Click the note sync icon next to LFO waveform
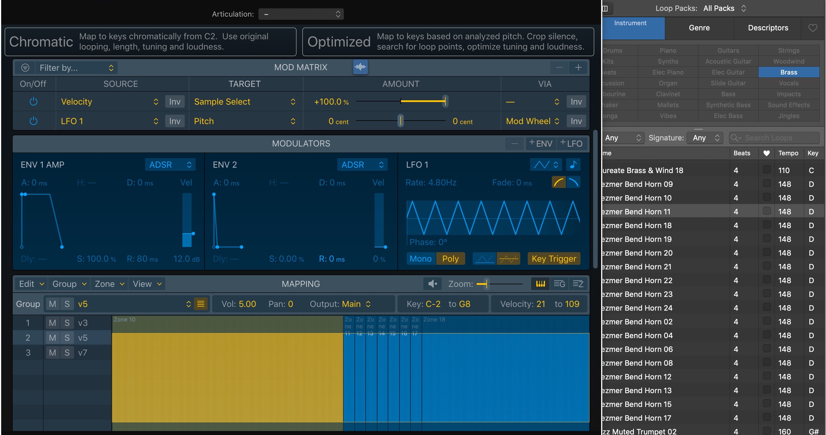The height and width of the screenshot is (435, 826). 573,164
